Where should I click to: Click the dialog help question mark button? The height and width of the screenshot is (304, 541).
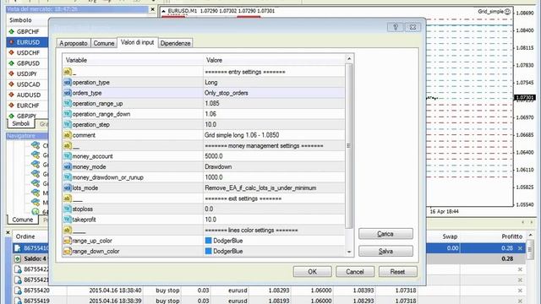tap(396, 27)
